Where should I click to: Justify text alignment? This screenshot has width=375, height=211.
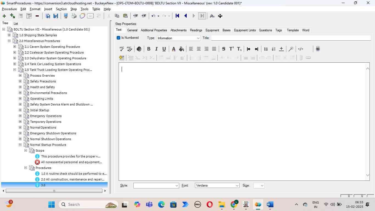point(214,49)
